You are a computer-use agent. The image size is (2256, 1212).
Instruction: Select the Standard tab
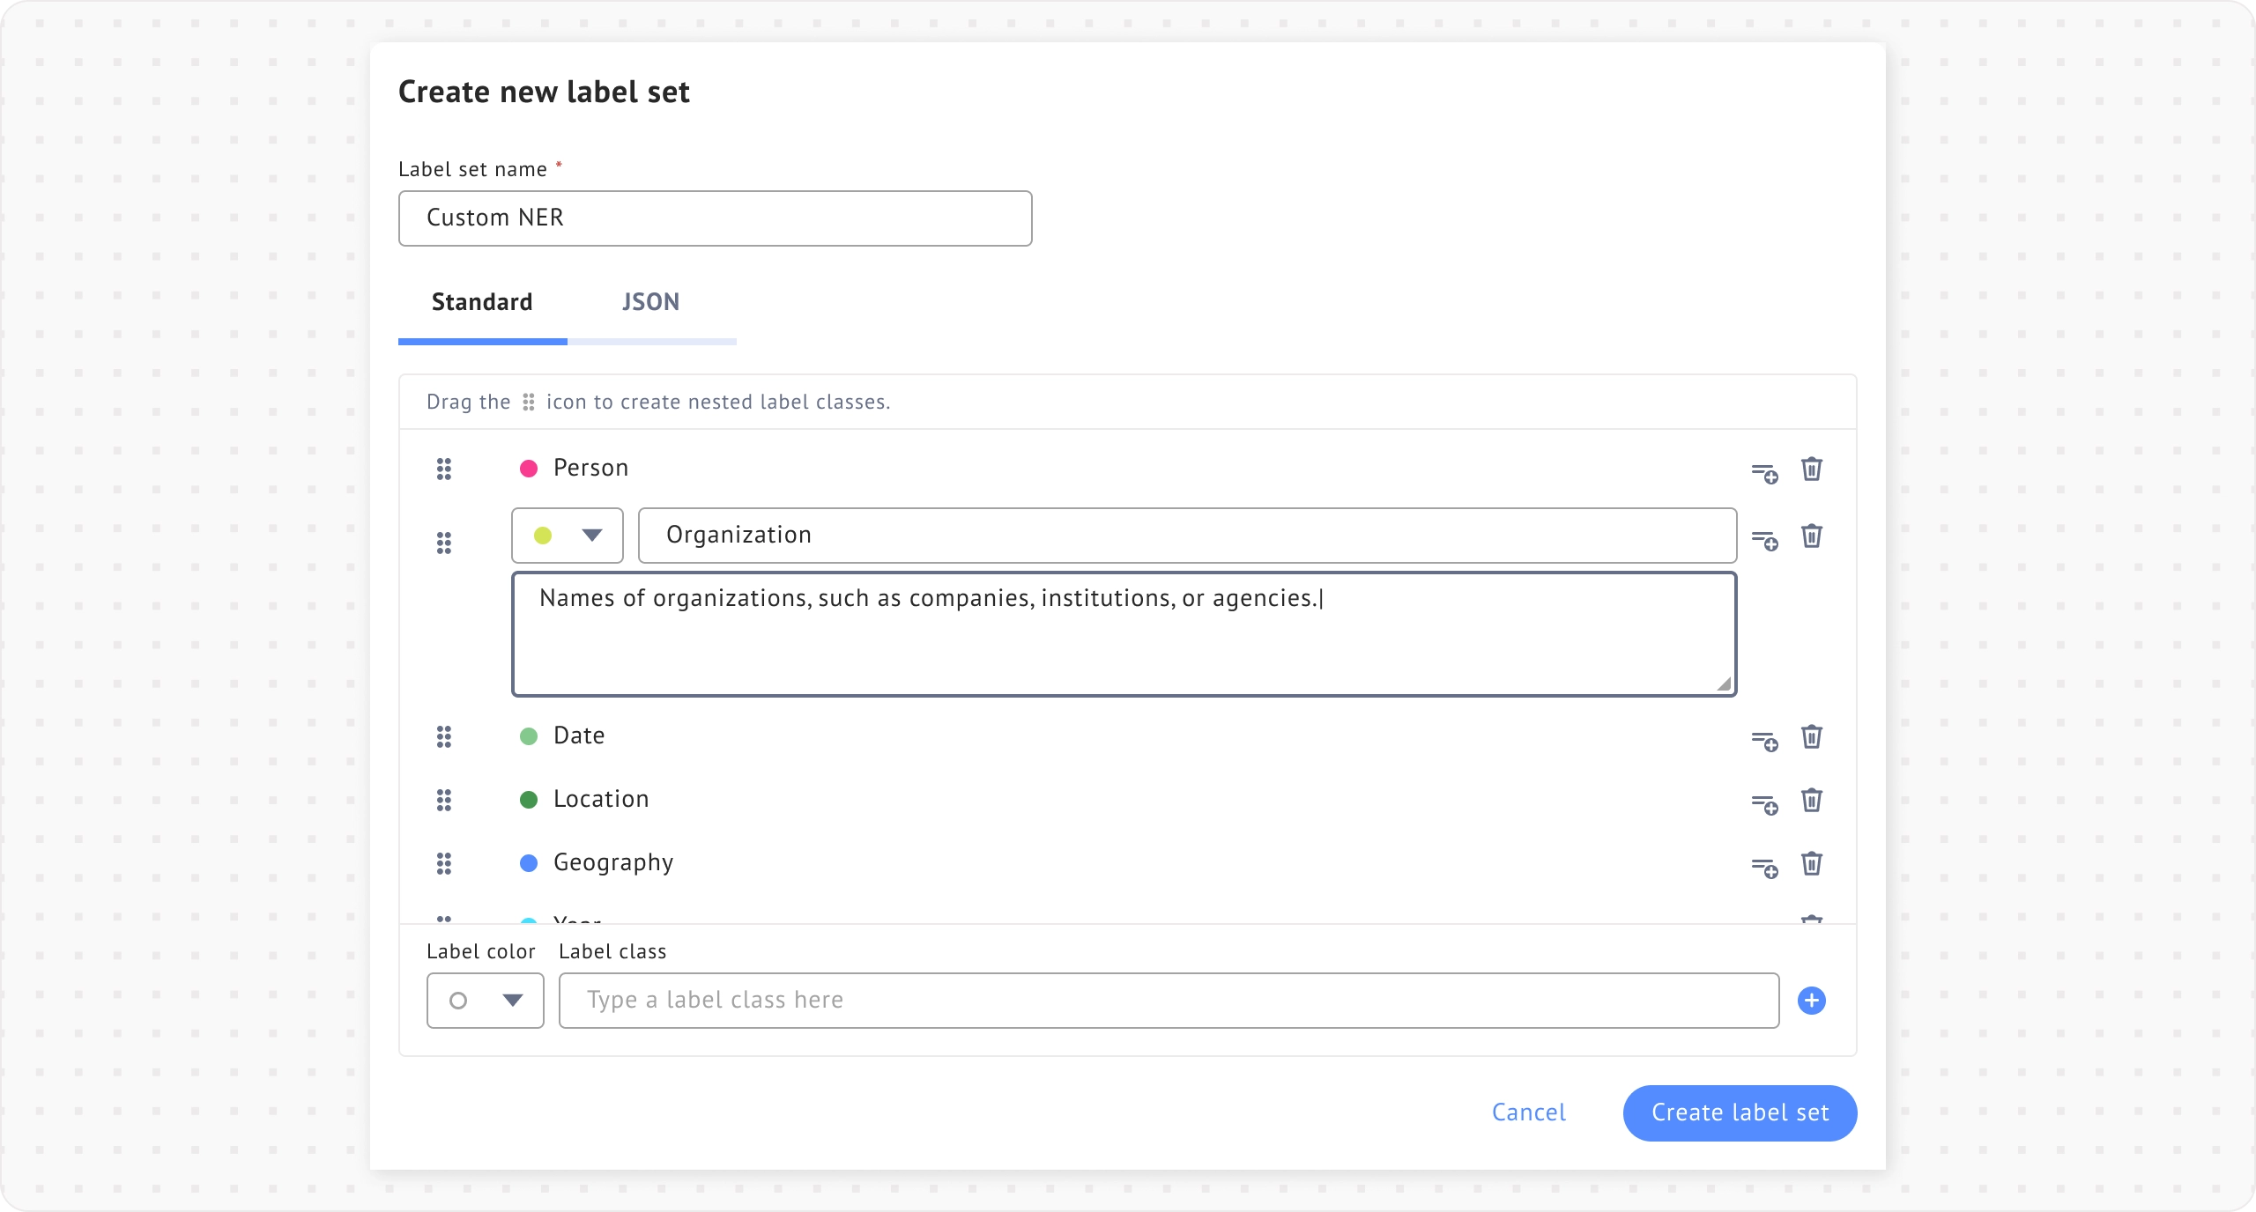click(482, 302)
